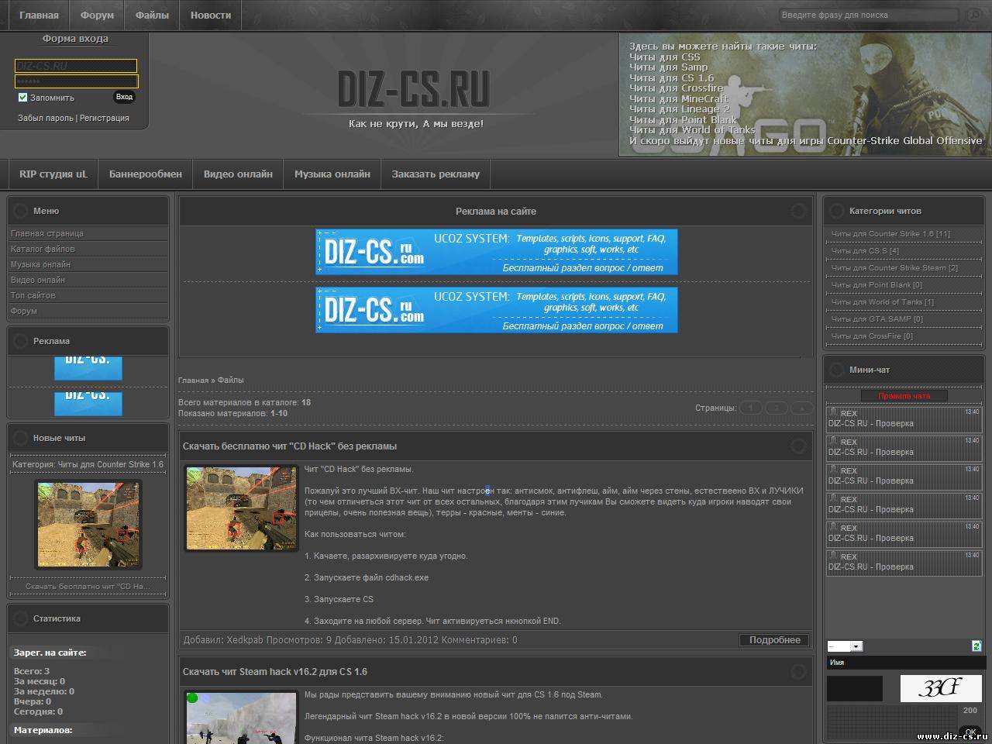Click the Забыл пароль link

[46, 118]
